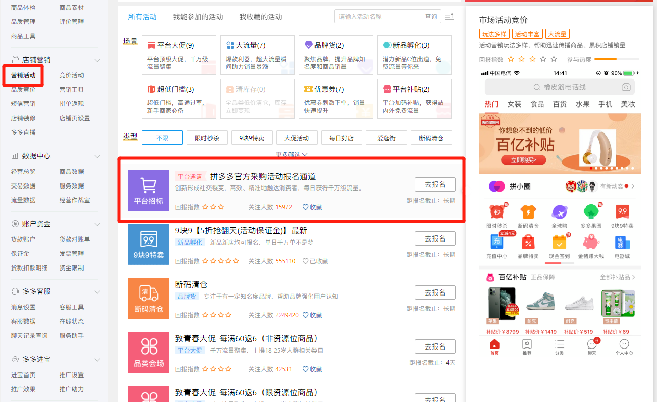Click the 全球购 icon in phone preview
Image resolution: width=657 pixels, height=402 pixels.
click(x=559, y=212)
